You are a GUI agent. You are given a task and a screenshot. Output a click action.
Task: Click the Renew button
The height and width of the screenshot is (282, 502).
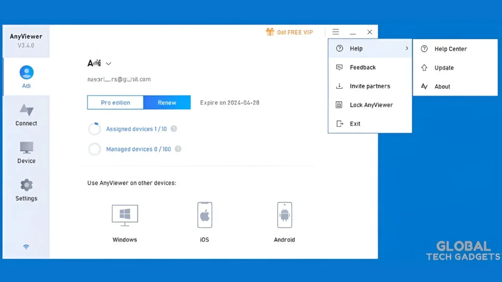coord(167,103)
